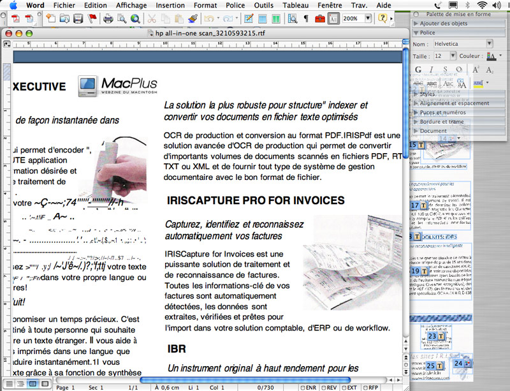This screenshot has width=510, height=391.
Task: Click the Apple menu logo
Action: tap(13, 5)
